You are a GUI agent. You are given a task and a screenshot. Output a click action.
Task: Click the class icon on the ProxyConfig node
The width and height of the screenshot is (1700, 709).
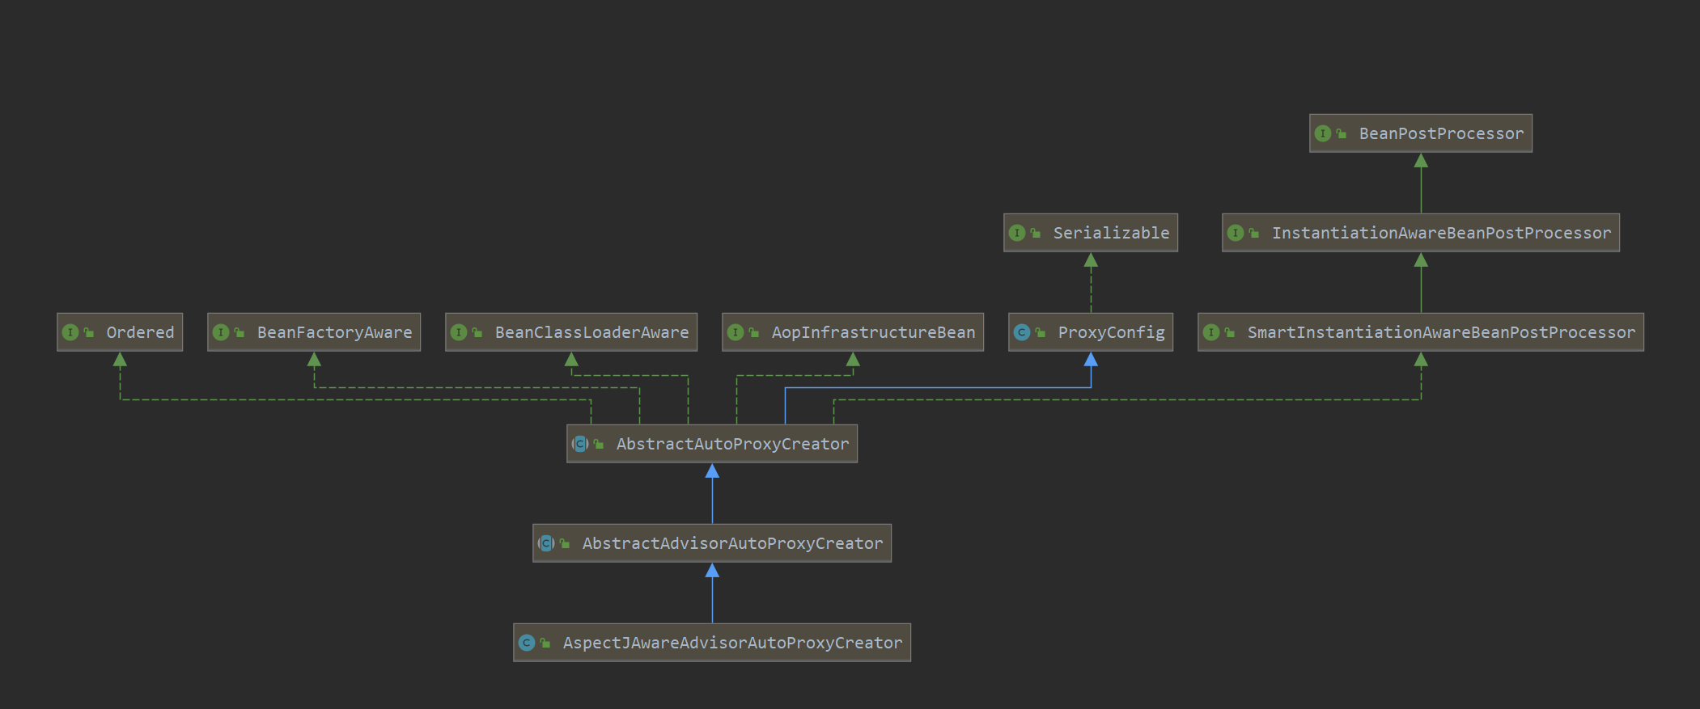[x=1022, y=332]
